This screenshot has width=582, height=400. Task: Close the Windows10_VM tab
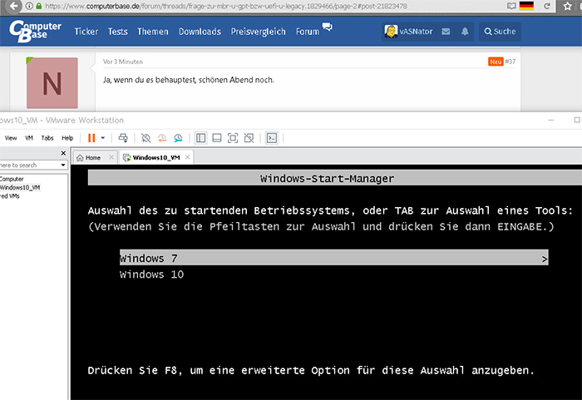click(x=187, y=157)
